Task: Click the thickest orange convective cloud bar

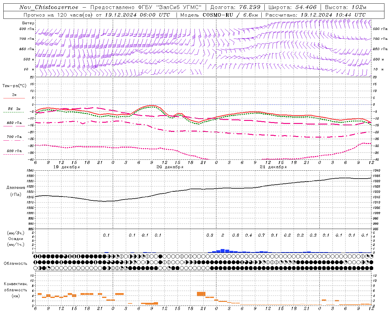Action: (201, 294)
